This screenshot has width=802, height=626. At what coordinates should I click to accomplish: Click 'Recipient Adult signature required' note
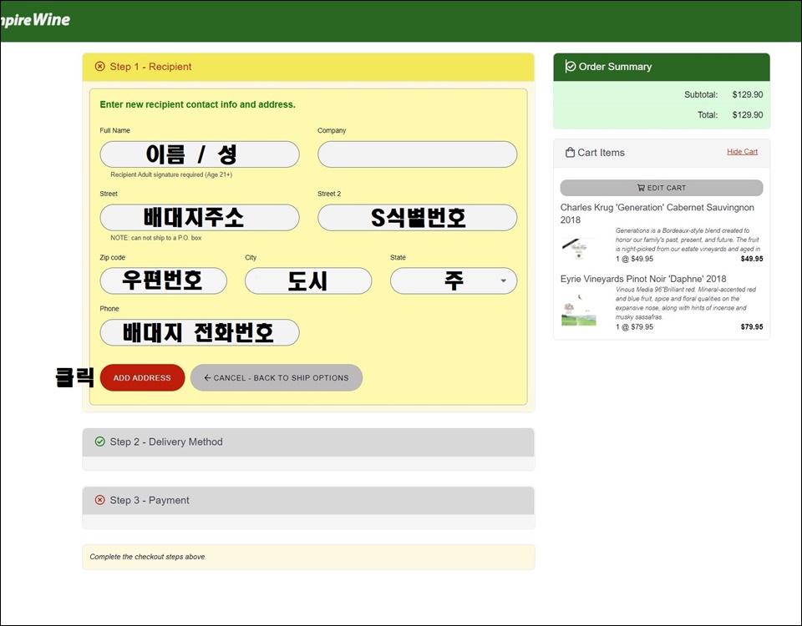click(x=171, y=174)
